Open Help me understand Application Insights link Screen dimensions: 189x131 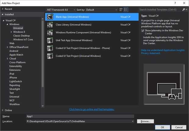click(x=163, y=50)
